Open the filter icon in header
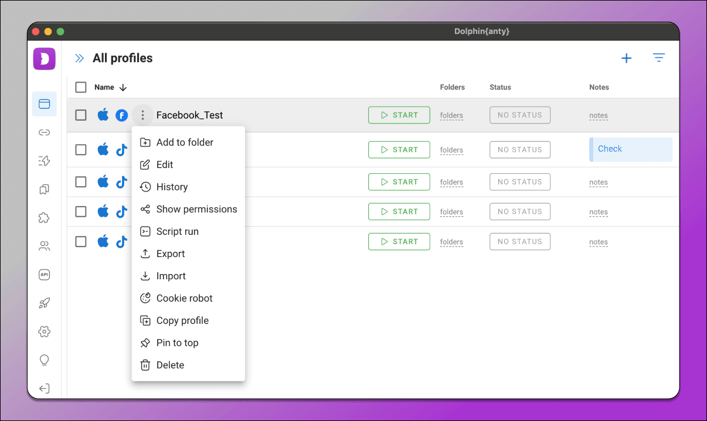The width and height of the screenshot is (707, 421). 659,58
